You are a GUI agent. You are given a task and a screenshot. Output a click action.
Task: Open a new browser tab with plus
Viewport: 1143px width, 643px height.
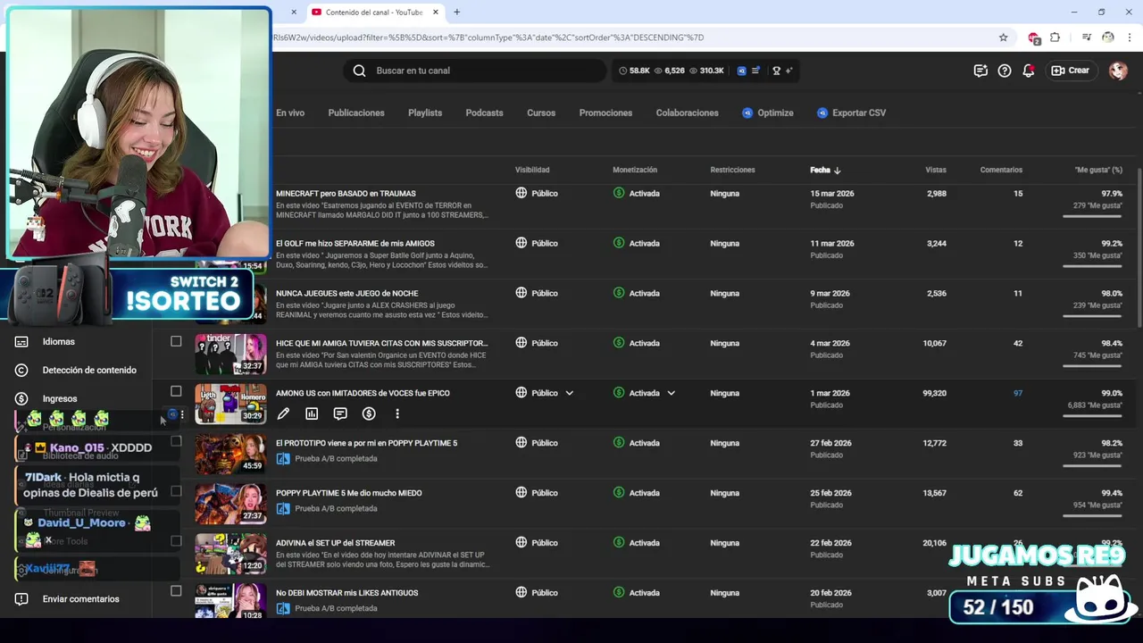tap(456, 12)
